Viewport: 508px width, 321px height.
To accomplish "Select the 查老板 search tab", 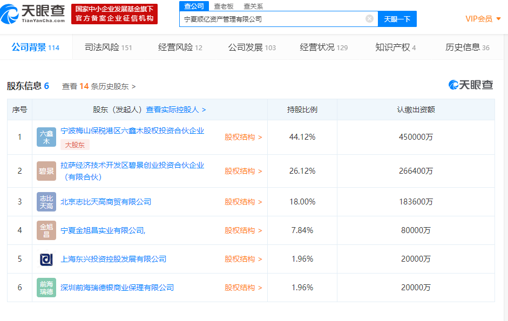I will pyautogui.click(x=223, y=6).
